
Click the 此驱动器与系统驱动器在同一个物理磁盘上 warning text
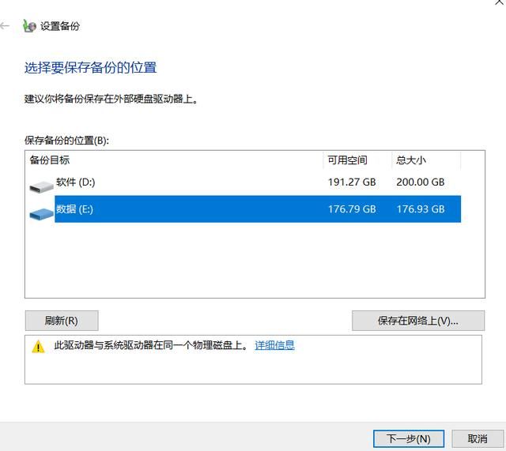coord(151,345)
